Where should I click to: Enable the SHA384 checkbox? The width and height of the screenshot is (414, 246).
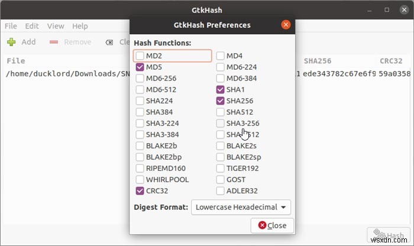click(140, 112)
